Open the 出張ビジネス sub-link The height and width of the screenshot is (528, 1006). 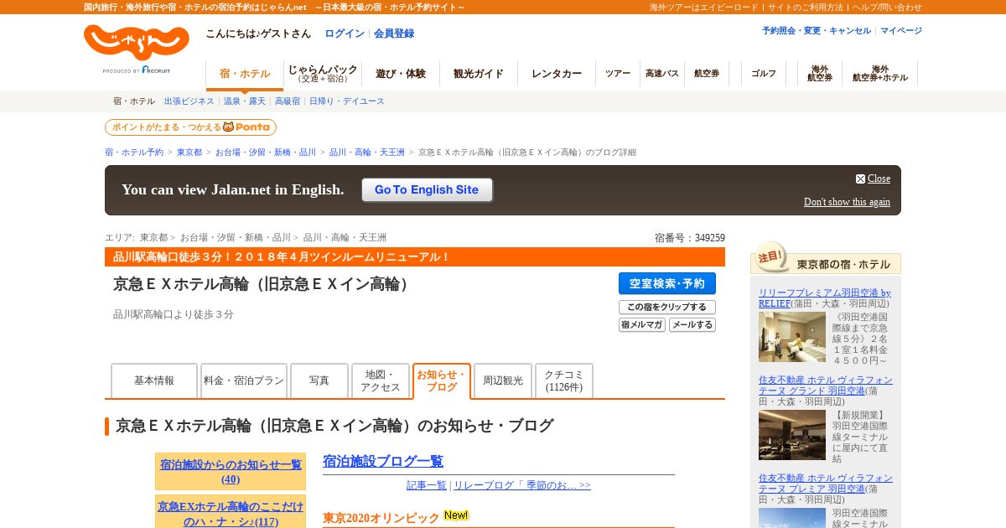click(189, 101)
